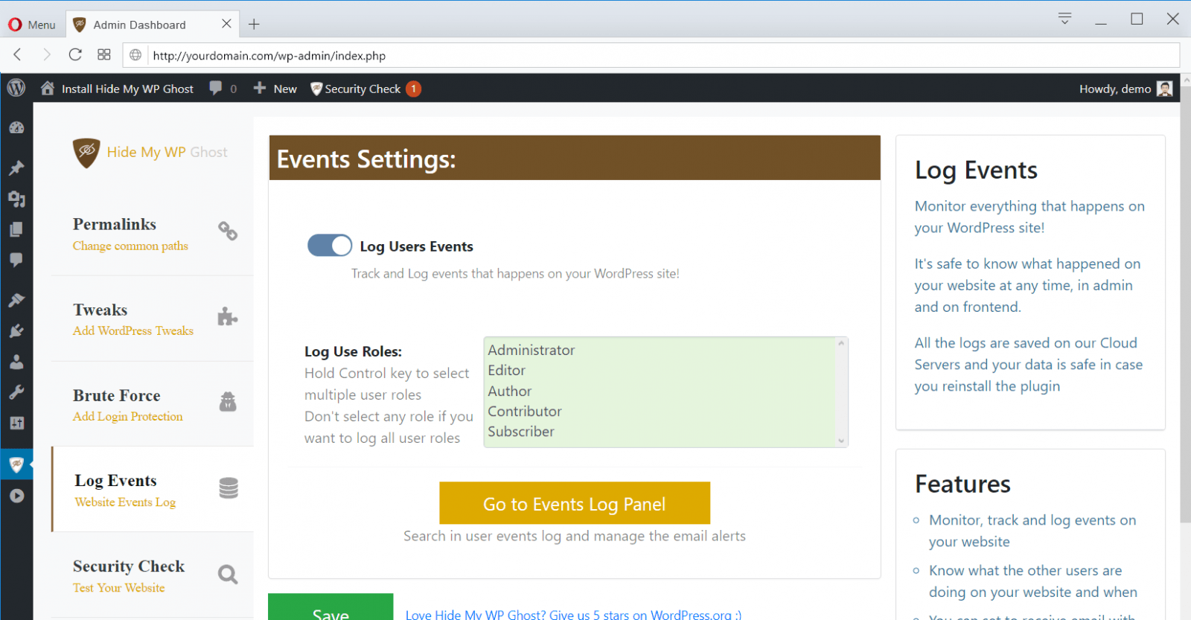
Task: Toggle the Log Users Events switch
Action: 329,246
